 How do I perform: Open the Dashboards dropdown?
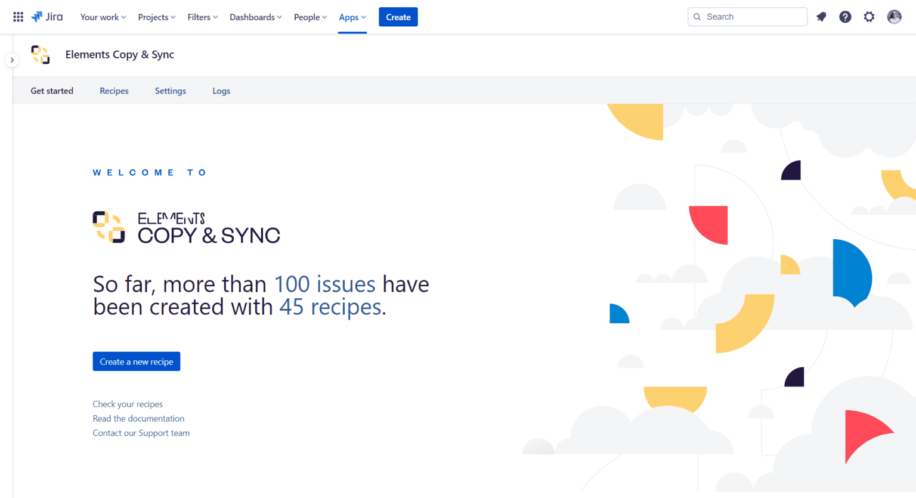click(x=255, y=17)
